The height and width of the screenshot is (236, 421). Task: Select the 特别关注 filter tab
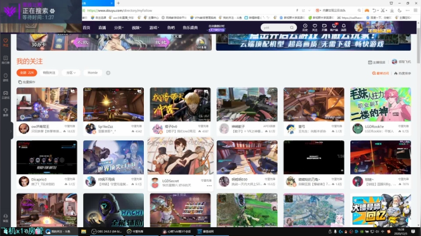coord(49,72)
